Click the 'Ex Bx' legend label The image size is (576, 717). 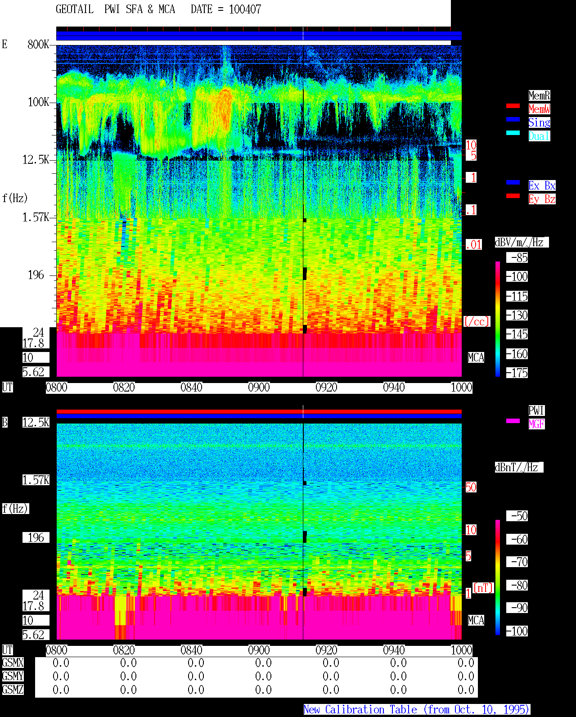[542, 185]
